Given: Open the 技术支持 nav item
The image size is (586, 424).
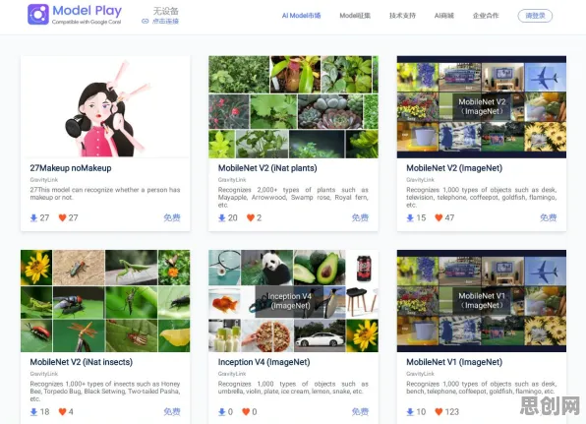Looking at the screenshot, I should click(x=402, y=16).
